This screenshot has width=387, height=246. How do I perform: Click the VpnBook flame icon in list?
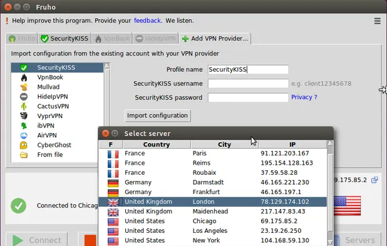click(x=24, y=77)
